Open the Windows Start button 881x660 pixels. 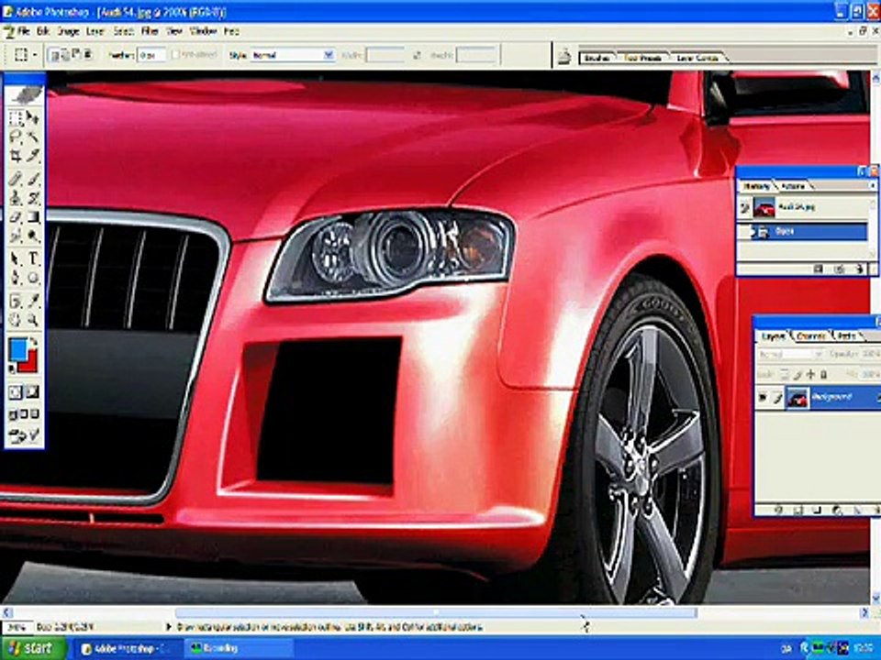pyautogui.click(x=33, y=648)
